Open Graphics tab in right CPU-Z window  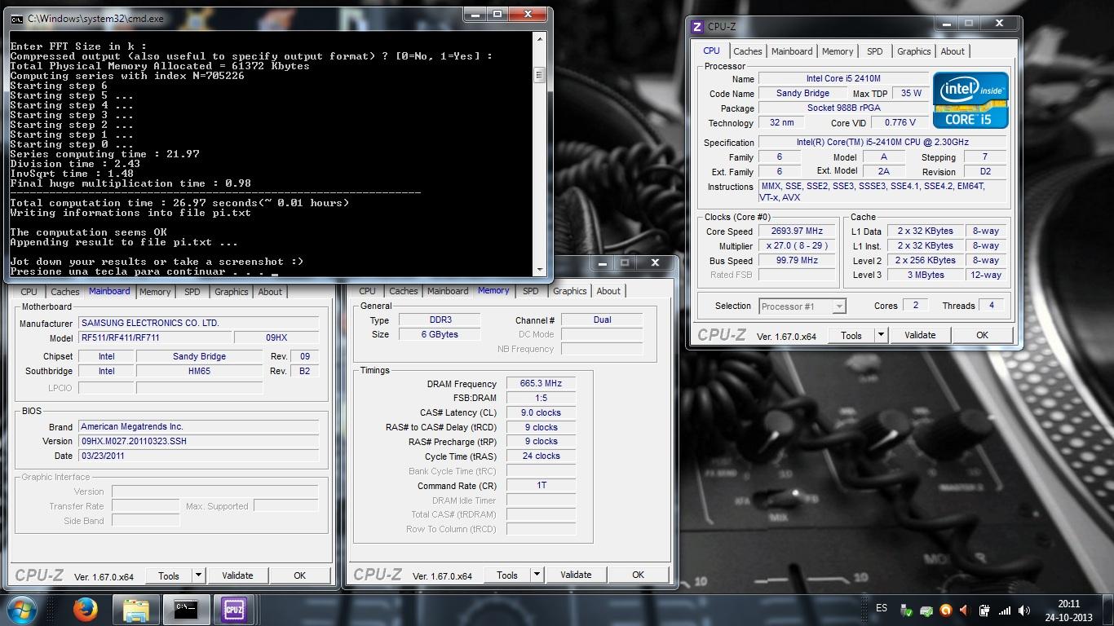(x=914, y=51)
